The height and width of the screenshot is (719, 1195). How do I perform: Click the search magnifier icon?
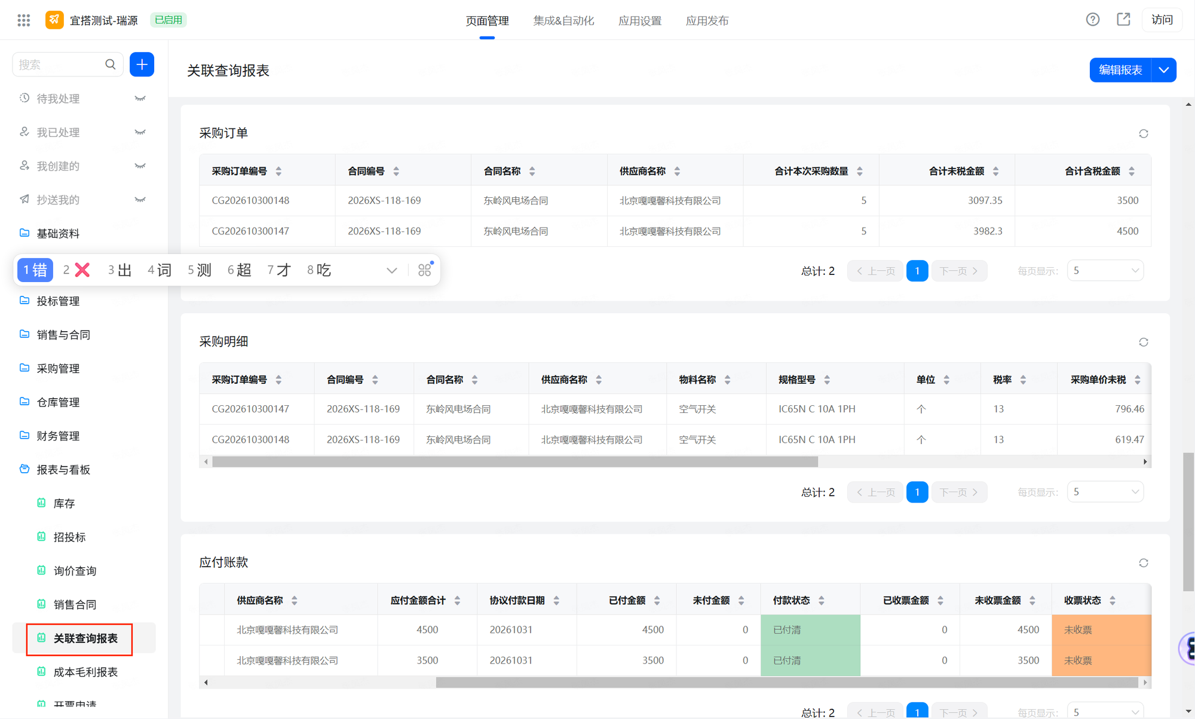pos(111,65)
